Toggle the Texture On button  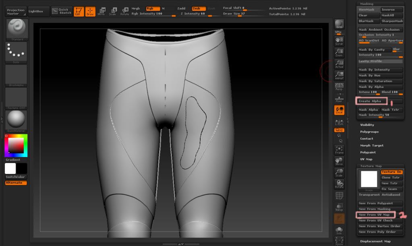[391, 172]
